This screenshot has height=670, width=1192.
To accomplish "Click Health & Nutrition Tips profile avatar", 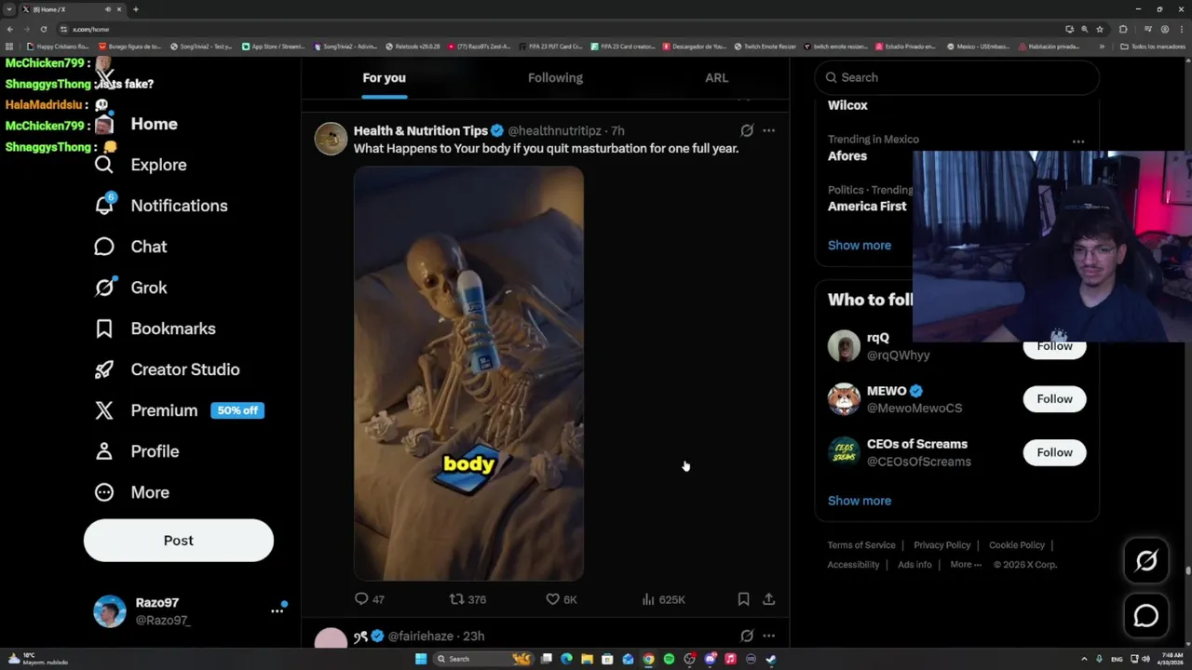I will (331, 139).
